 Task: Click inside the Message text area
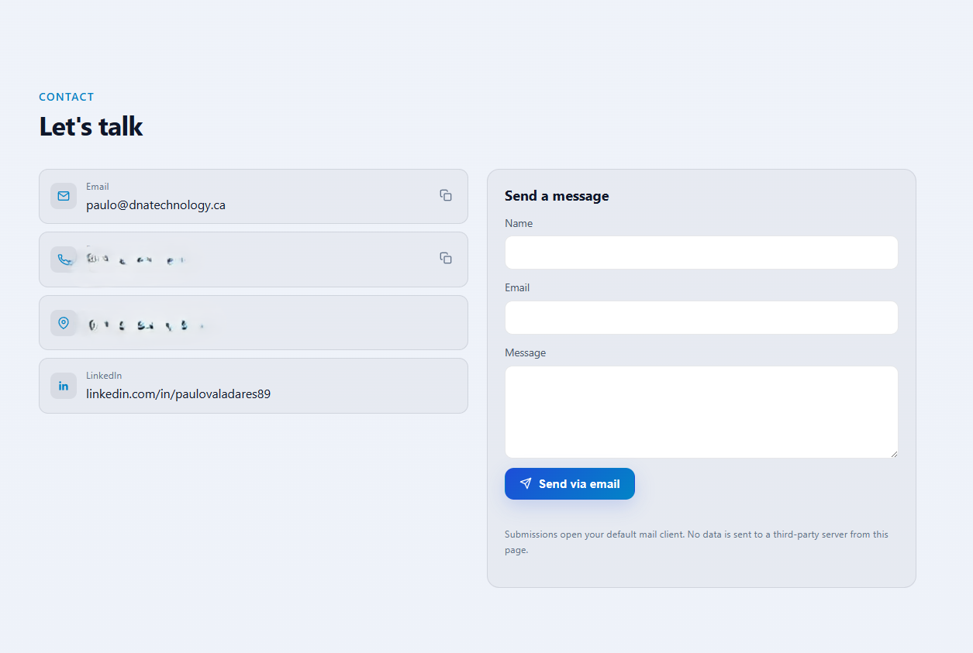[701, 412]
